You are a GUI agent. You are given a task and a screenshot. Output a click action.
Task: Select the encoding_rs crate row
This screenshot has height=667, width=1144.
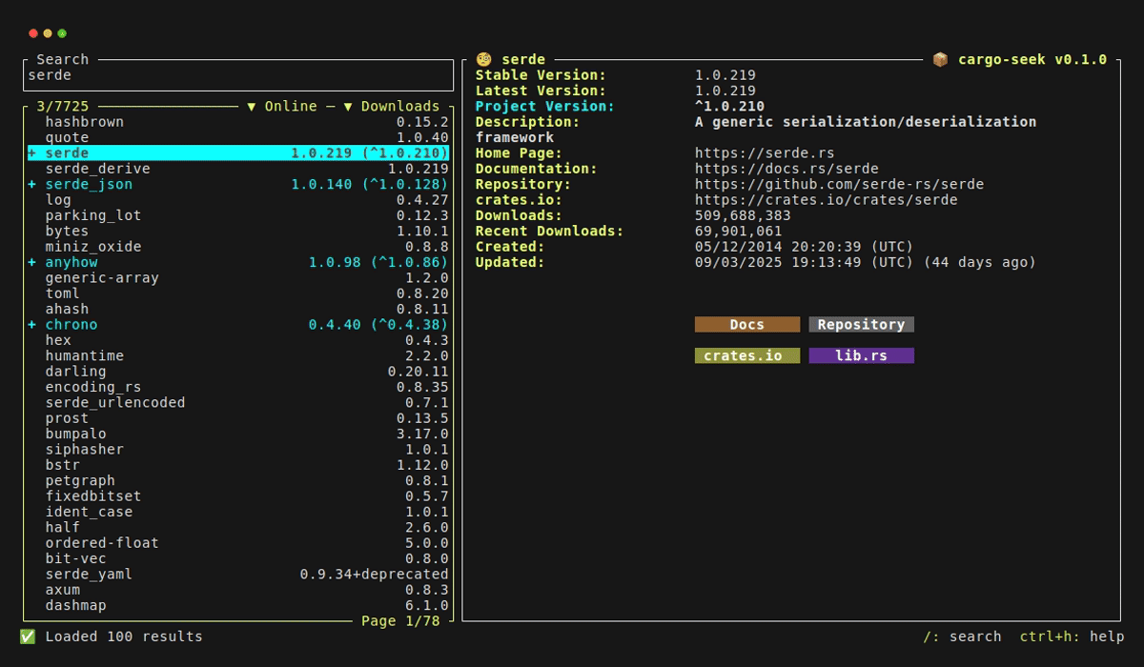click(x=238, y=387)
